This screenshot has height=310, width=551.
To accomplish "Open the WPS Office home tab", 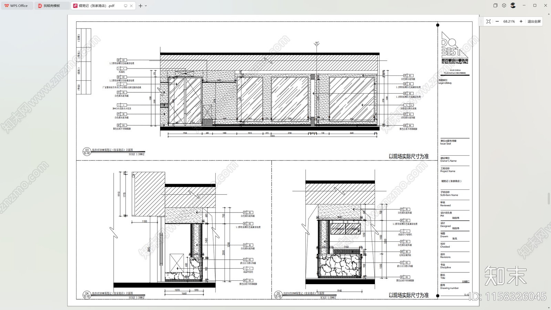I will (x=17, y=6).
